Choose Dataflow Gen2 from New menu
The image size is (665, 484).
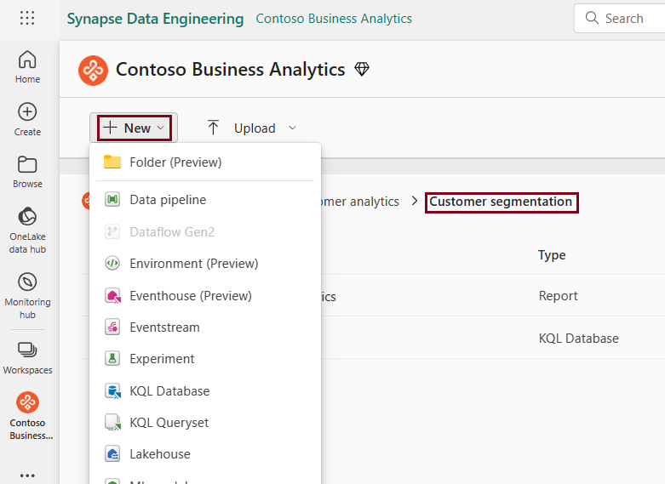tap(205, 232)
